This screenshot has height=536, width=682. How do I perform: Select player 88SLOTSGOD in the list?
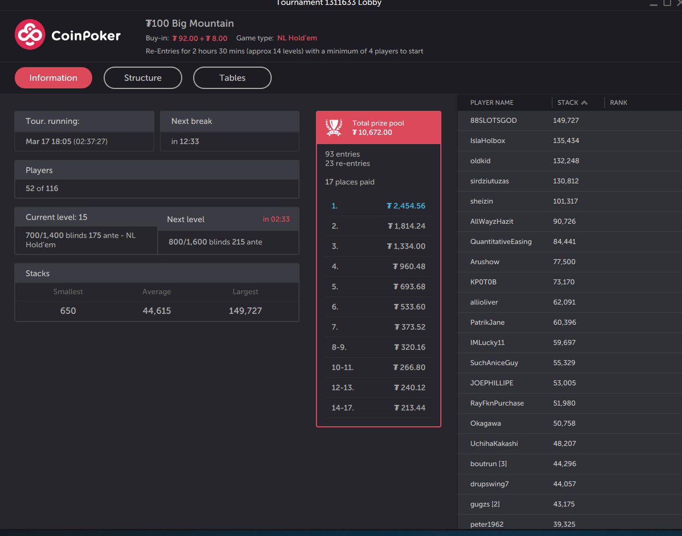point(493,121)
